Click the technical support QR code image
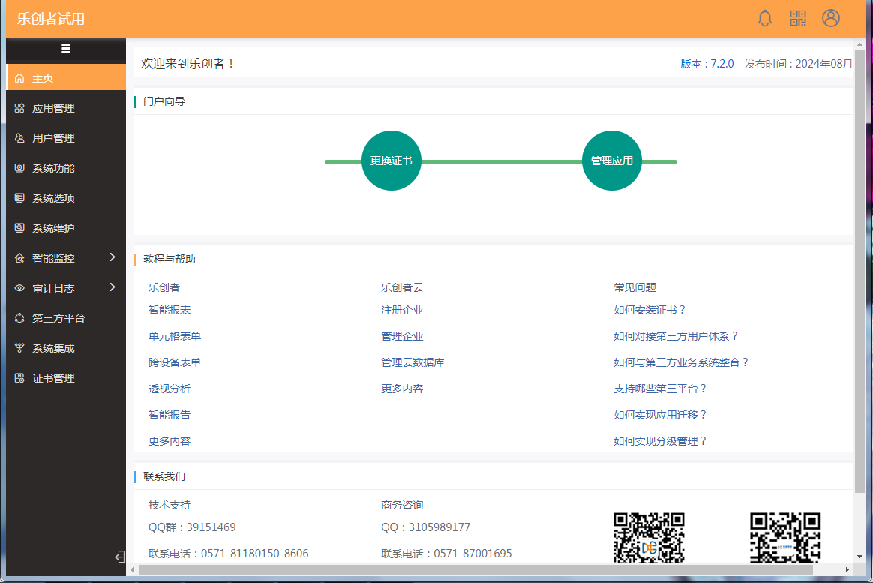 click(649, 537)
